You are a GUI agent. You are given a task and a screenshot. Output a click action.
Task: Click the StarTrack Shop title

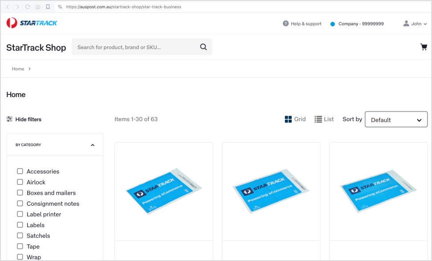[x=36, y=47]
